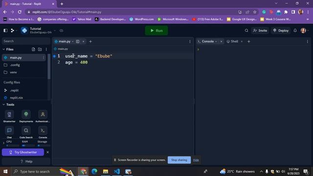Open the Authentication tool
Viewport: 313px width, 176px height.
[43, 116]
